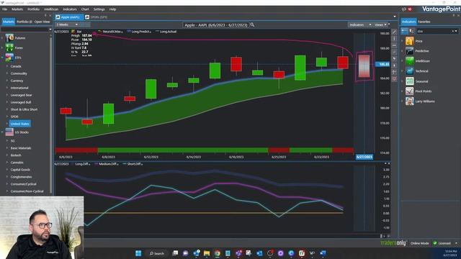The width and height of the screenshot is (461, 259).
Task: Click the Windows Start button
Action: (x=138, y=253)
